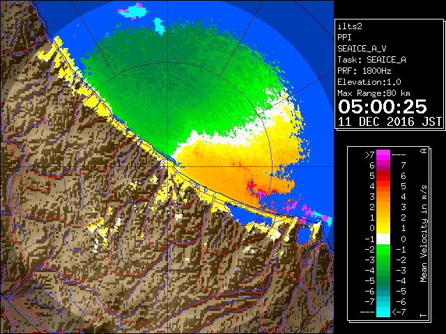
Task: Pick the bright green swatch in the legend
Action: [x=383, y=249]
